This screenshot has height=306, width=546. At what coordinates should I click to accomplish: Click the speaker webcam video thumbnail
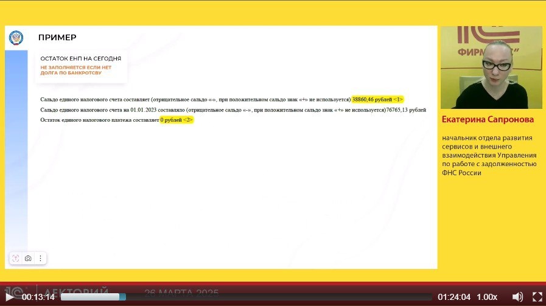point(491,67)
